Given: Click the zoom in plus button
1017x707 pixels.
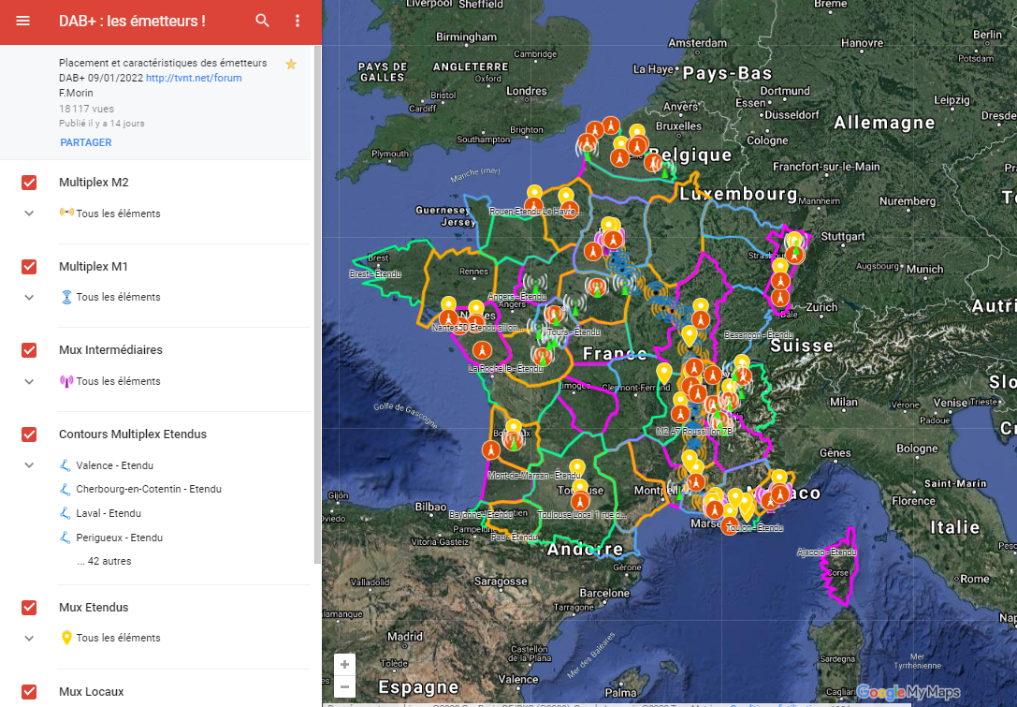Looking at the screenshot, I should [344, 665].
